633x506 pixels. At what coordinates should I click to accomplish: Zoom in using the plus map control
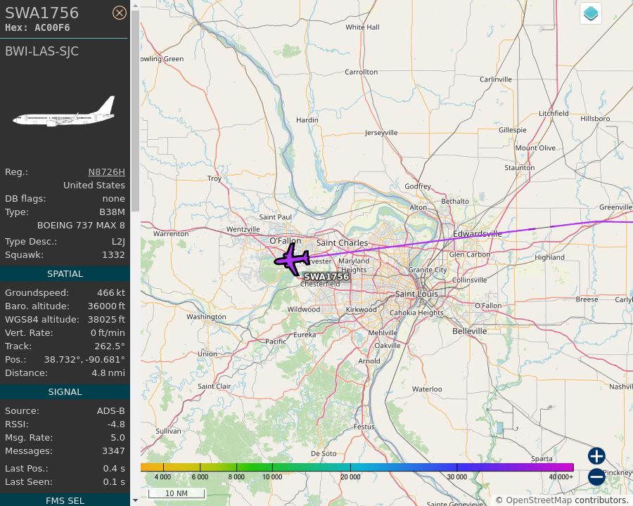coord(596,456)
